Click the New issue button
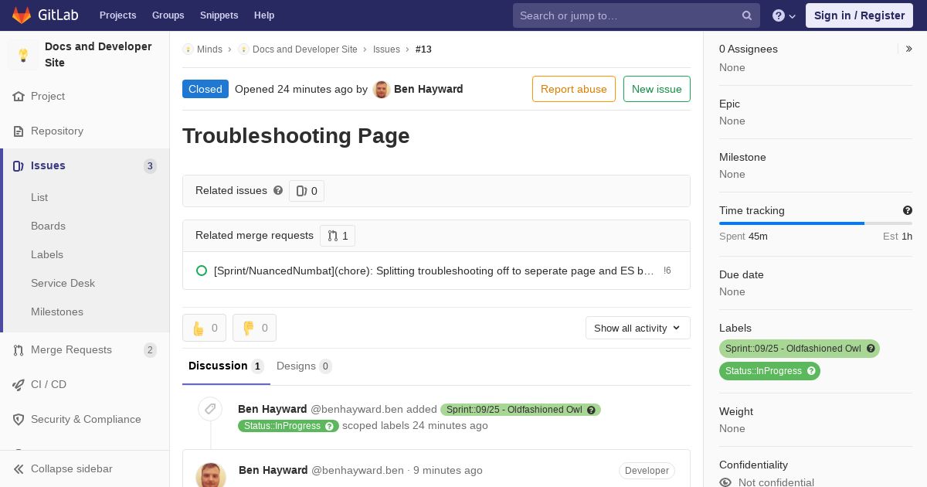The height and width of the screenshot is (487, 927). (x=657, y=89)
